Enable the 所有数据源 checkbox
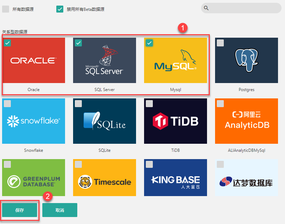The height and width of the screenshot is (224, 285). [6, 9]
